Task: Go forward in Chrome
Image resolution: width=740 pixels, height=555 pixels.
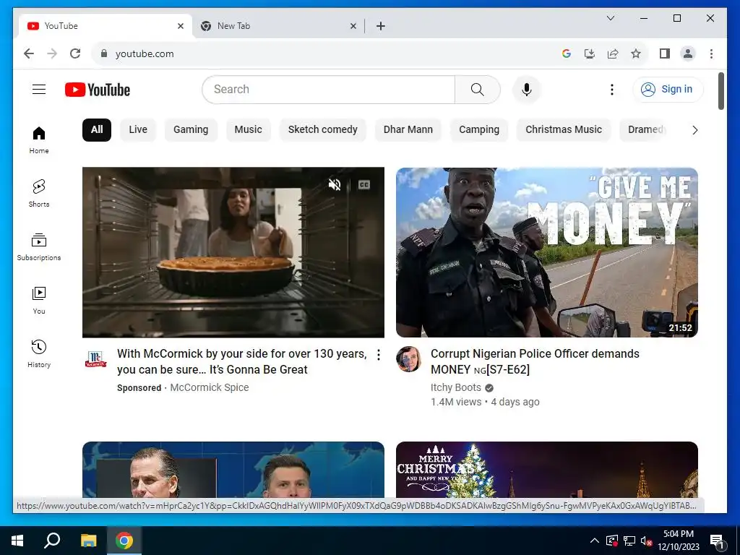Action: pos(52,53)
